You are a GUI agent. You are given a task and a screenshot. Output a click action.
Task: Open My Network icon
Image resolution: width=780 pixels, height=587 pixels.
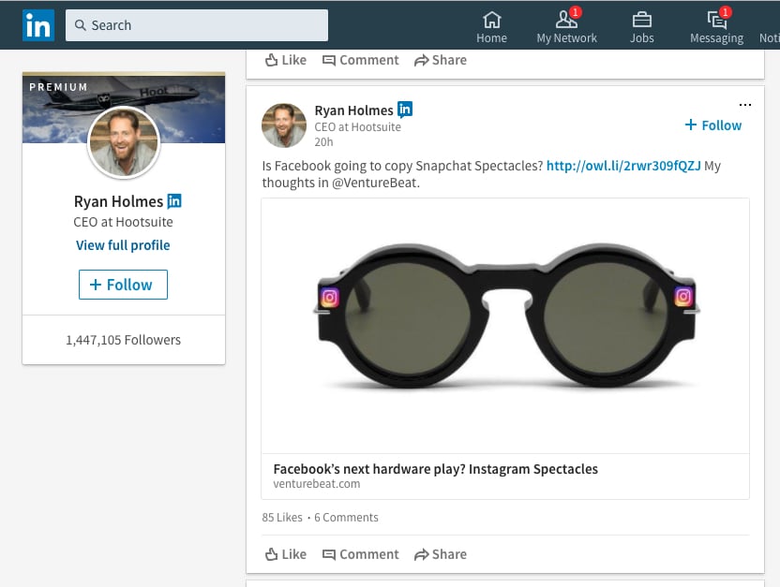[566, 20]
